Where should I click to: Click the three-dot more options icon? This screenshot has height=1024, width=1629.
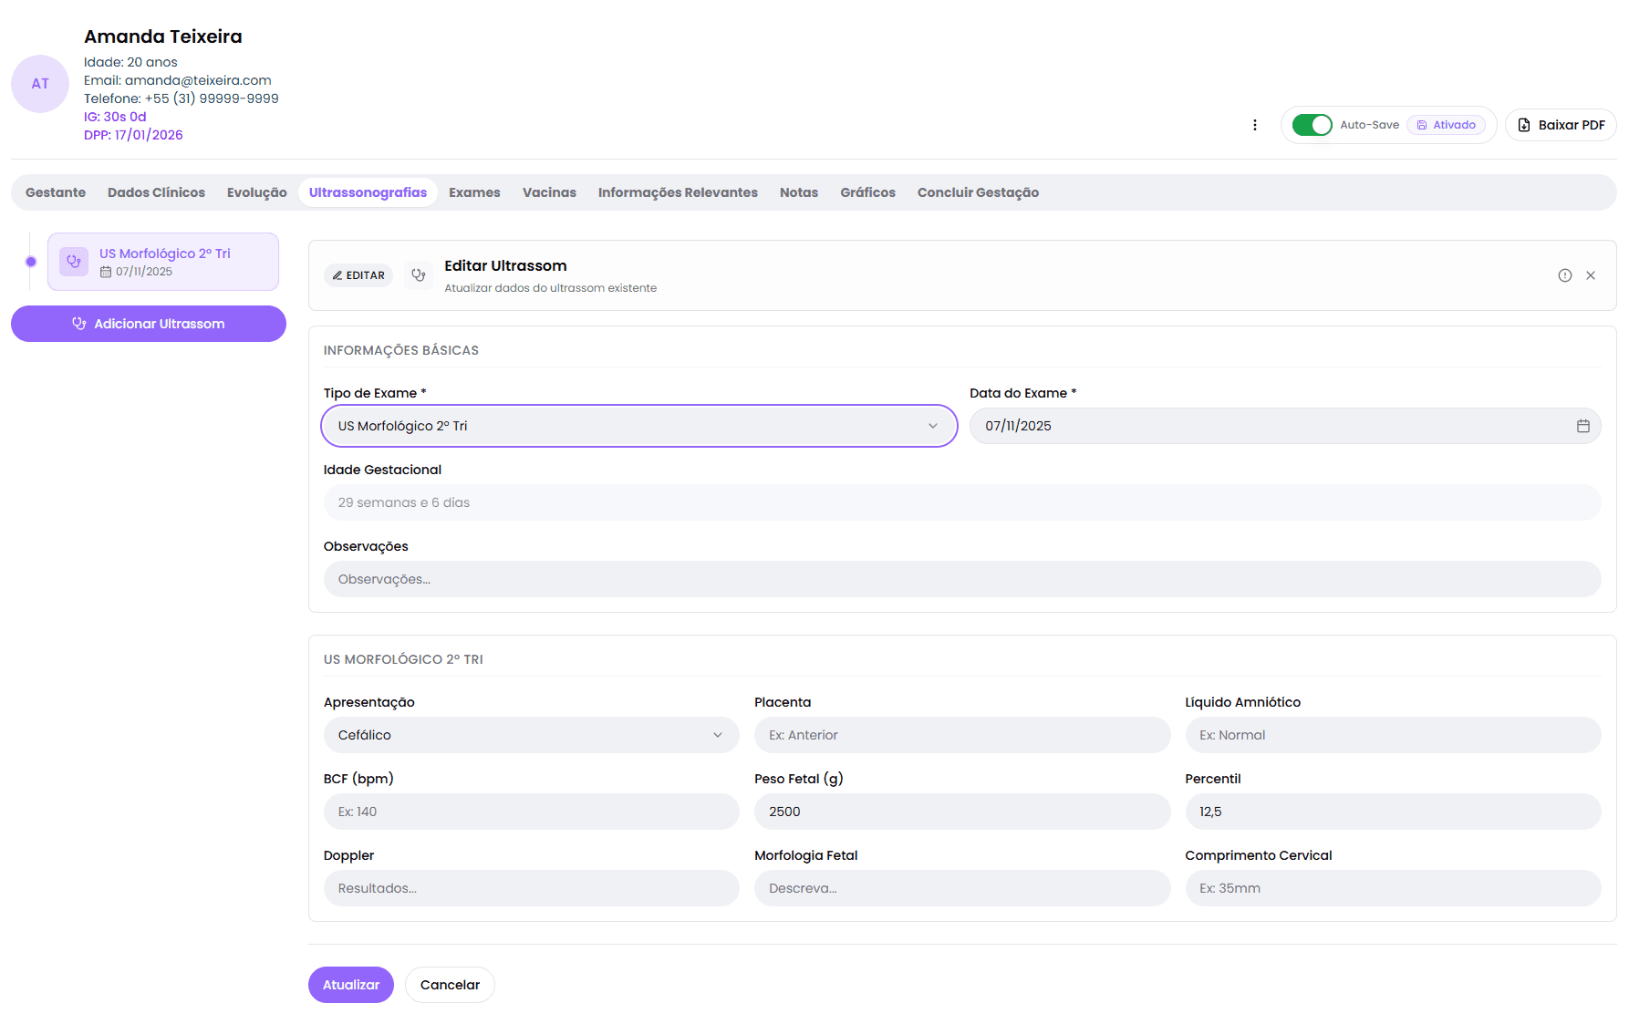[1255, 125]
